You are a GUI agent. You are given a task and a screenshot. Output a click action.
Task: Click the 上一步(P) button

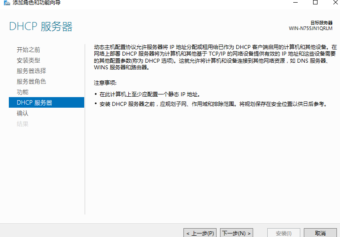[x=200, y=233]
